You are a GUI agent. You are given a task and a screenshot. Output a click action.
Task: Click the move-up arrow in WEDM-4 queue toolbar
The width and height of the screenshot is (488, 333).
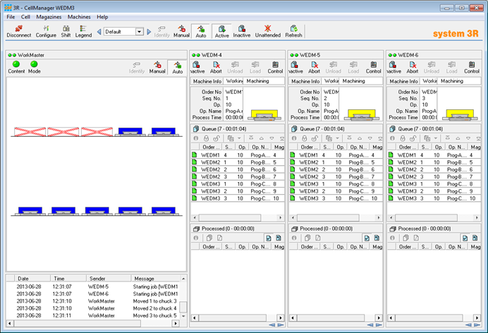262,138
